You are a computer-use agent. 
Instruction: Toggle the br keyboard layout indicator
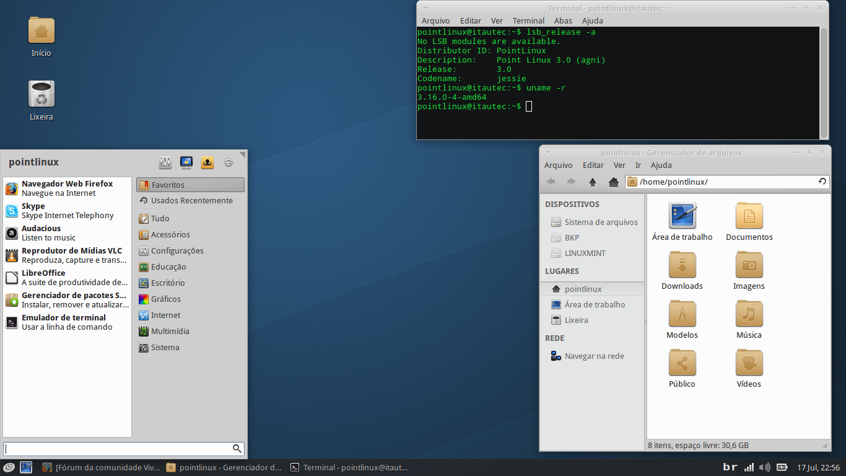(x=730, y=467)
